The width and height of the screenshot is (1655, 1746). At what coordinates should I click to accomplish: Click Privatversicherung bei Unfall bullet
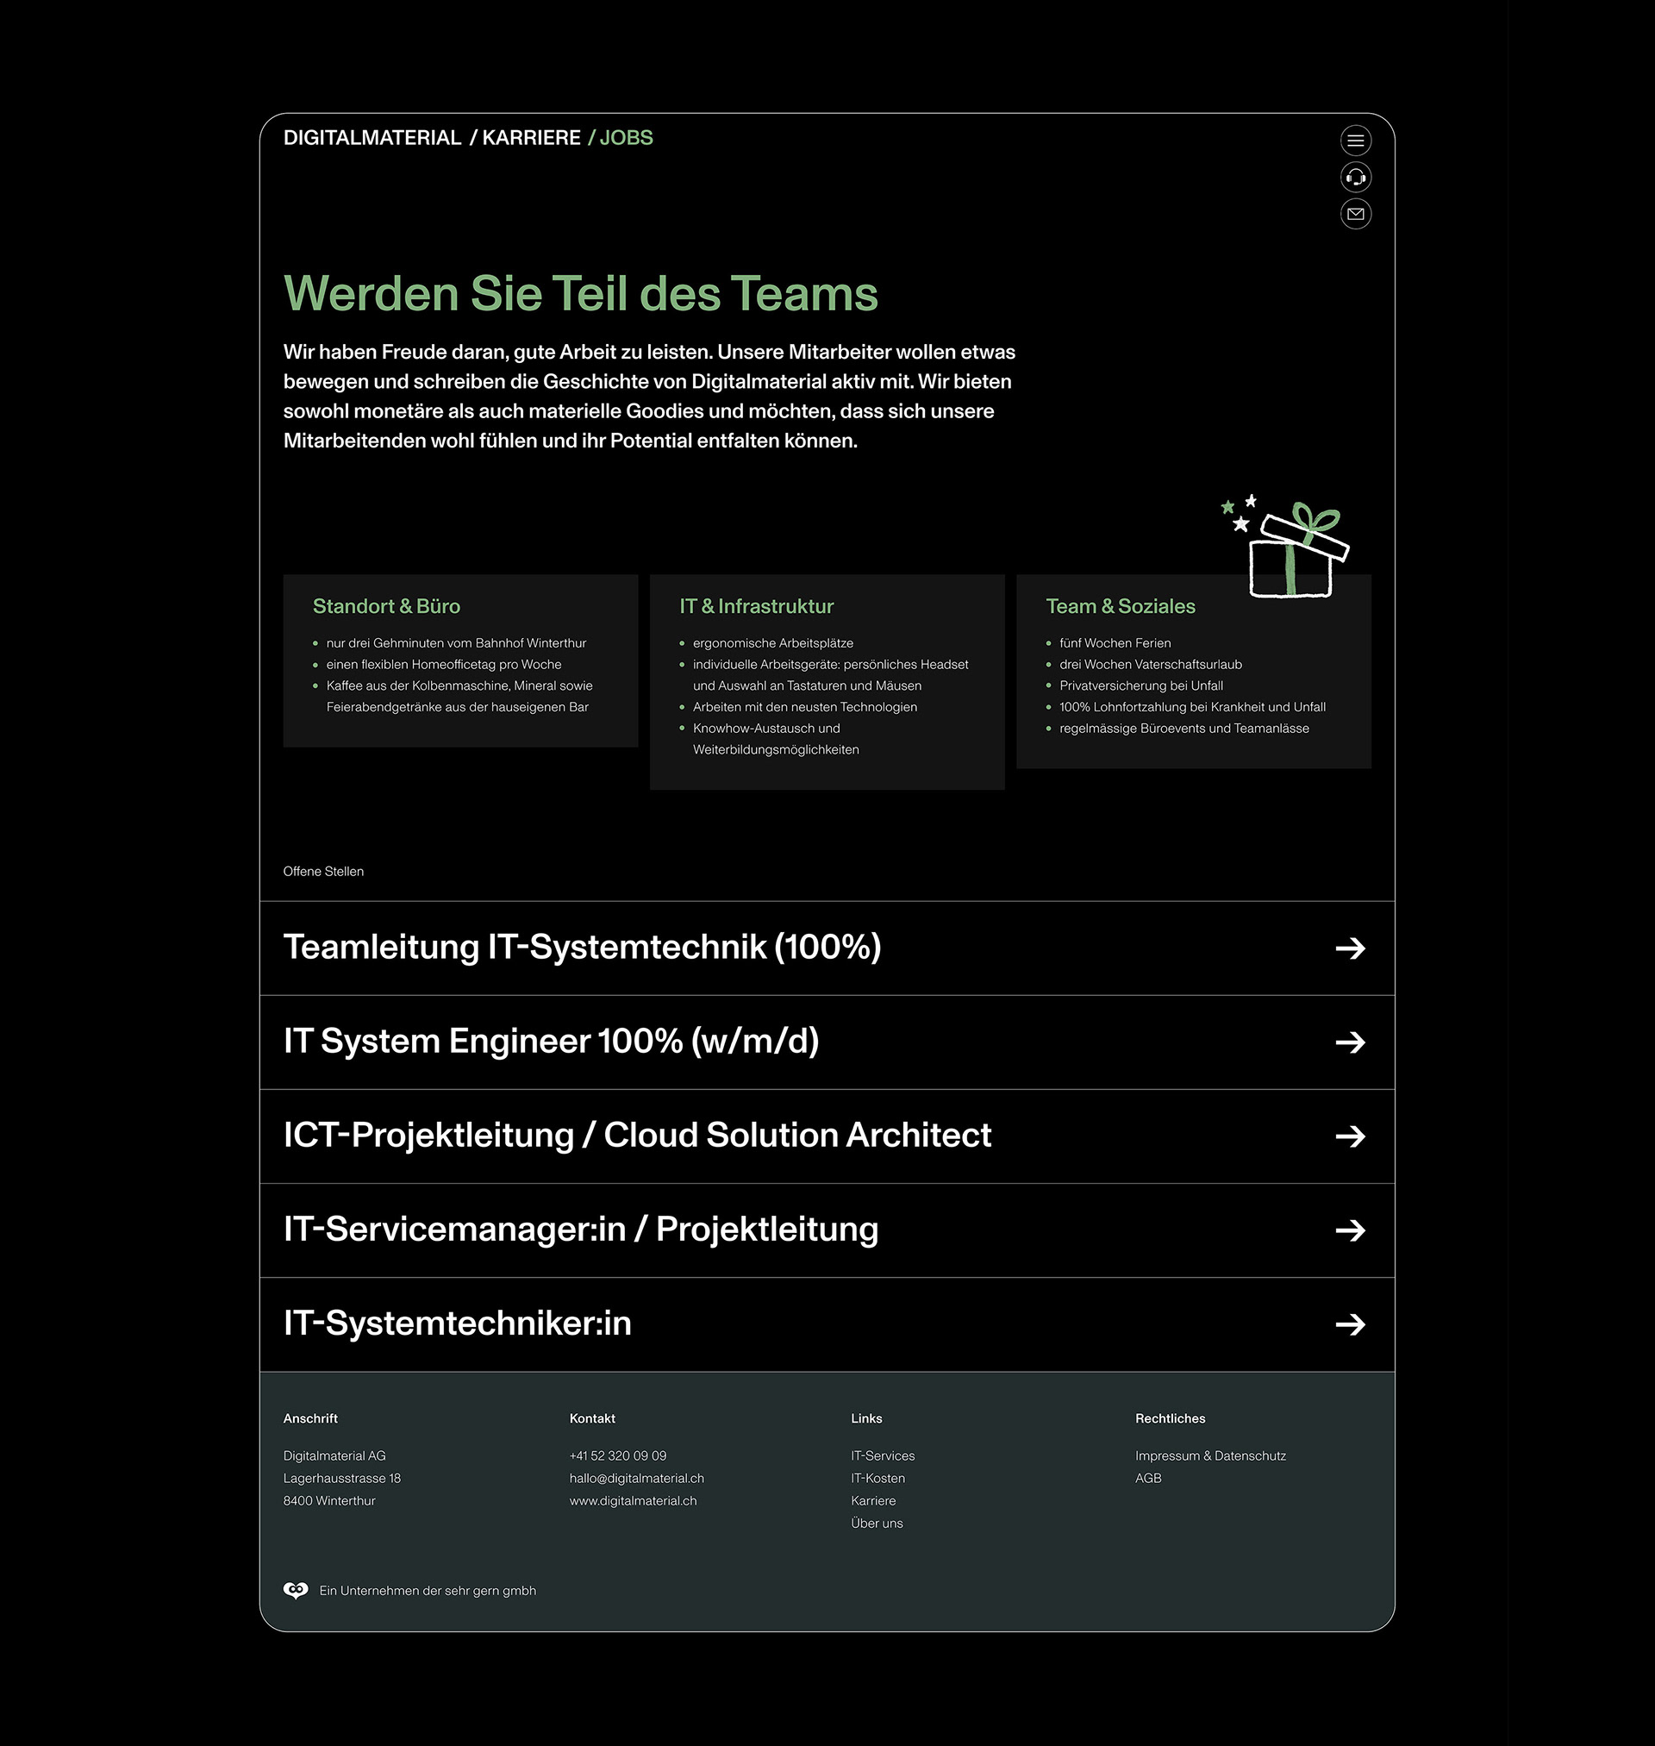point(1140,685)
